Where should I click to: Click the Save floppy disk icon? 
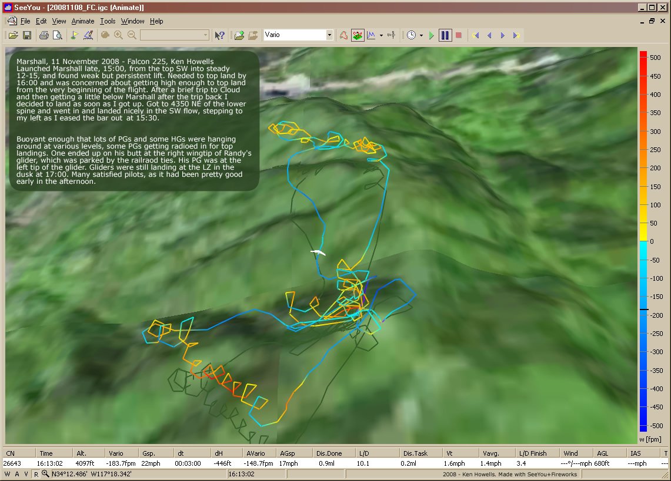[x=26, y=35]
